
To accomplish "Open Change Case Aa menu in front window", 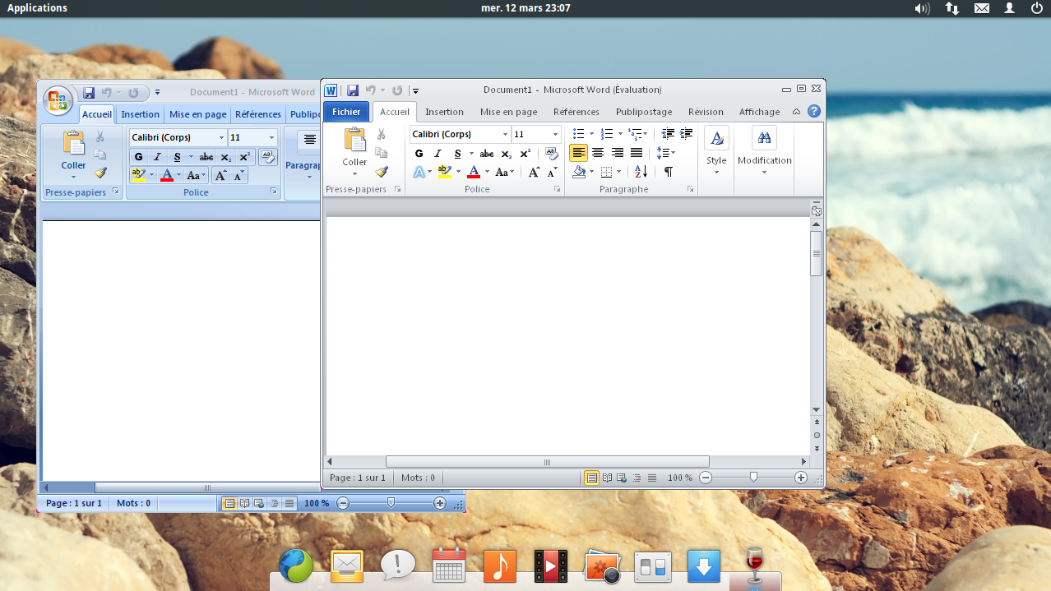I will (x=505, y=172).
